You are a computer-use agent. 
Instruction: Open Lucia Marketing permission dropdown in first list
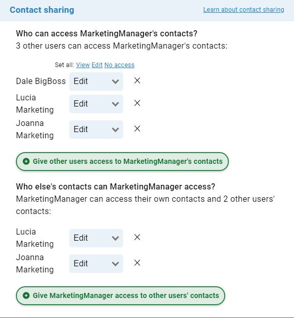[x=96, y=104]
